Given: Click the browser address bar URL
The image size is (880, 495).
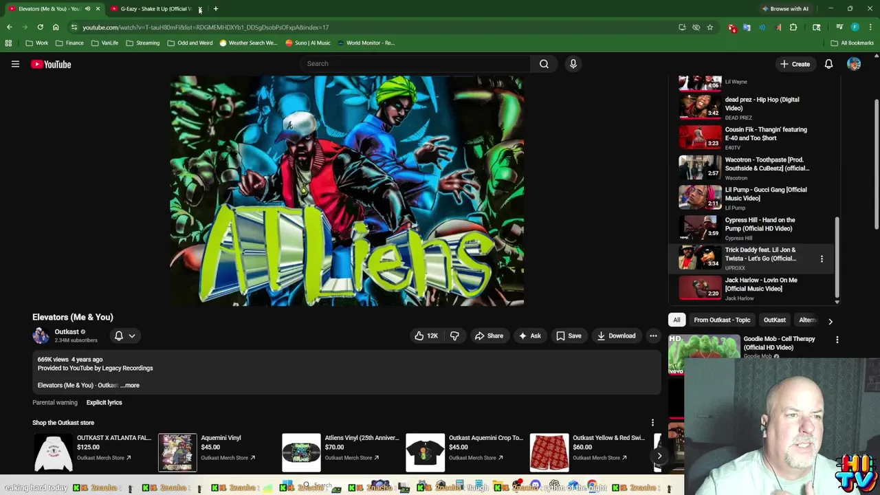Looking at the screenshot, I should coord(206,27).
